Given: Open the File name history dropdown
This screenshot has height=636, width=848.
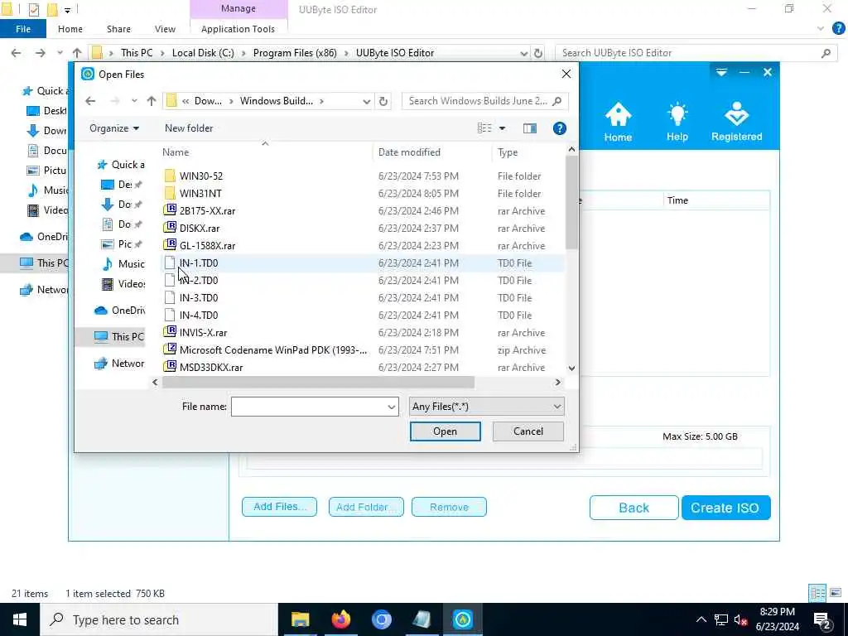Looking at the screenshot, I should (x=392, y=407).
